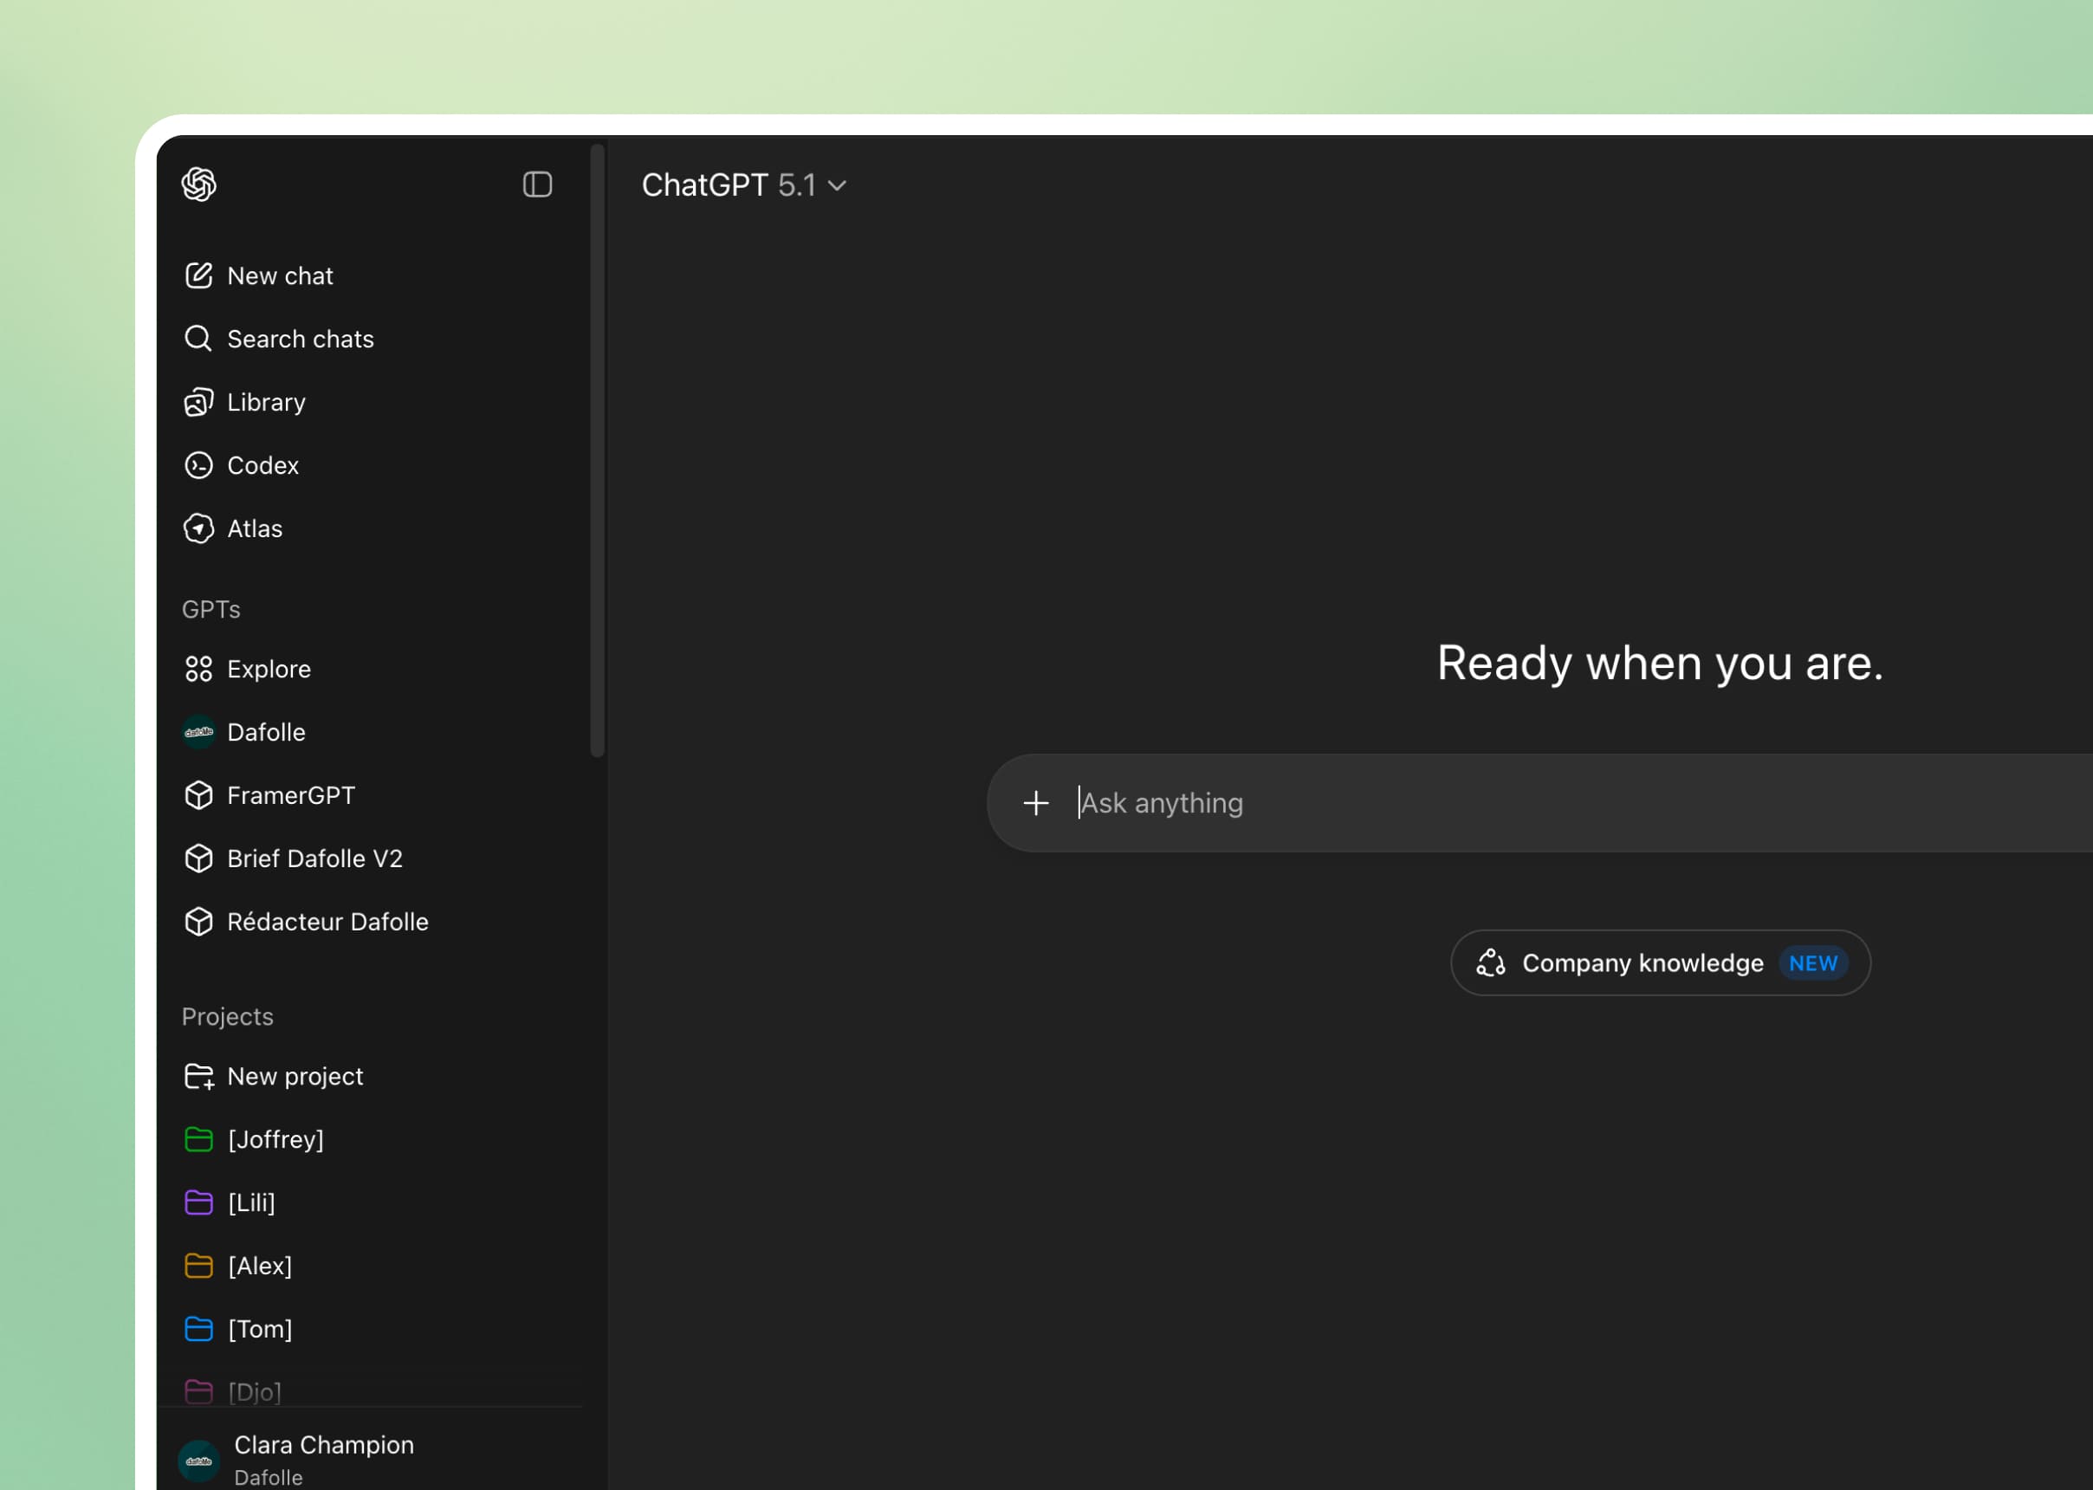The width and height of the screenshot is (2093, 1490).
Task: Select Brief Dafolle V2 GPT
Action: 314,858
